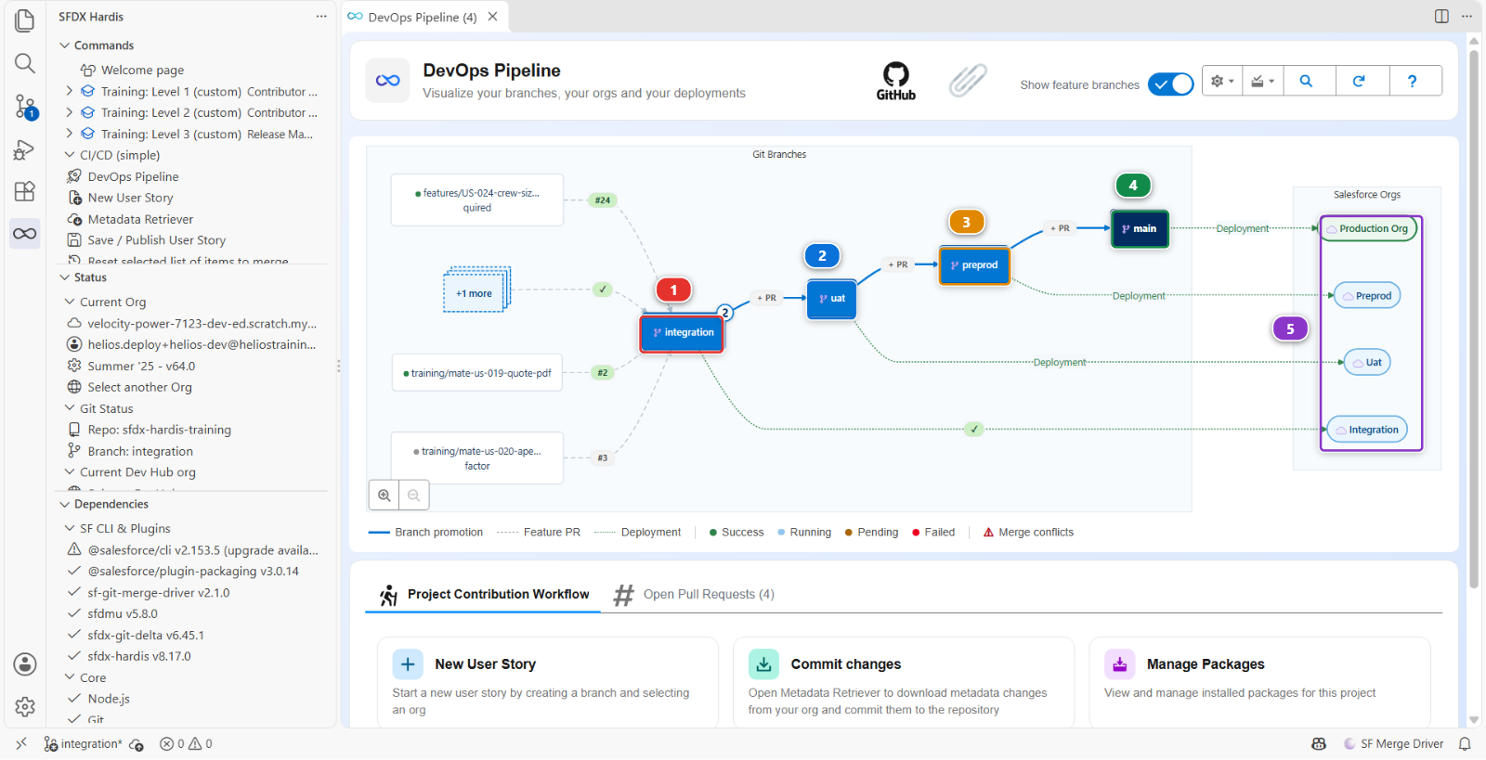This screenshot has width=1486, height=760.
Task: Split the editor with the layout icon
Action: click(1441, 17)
